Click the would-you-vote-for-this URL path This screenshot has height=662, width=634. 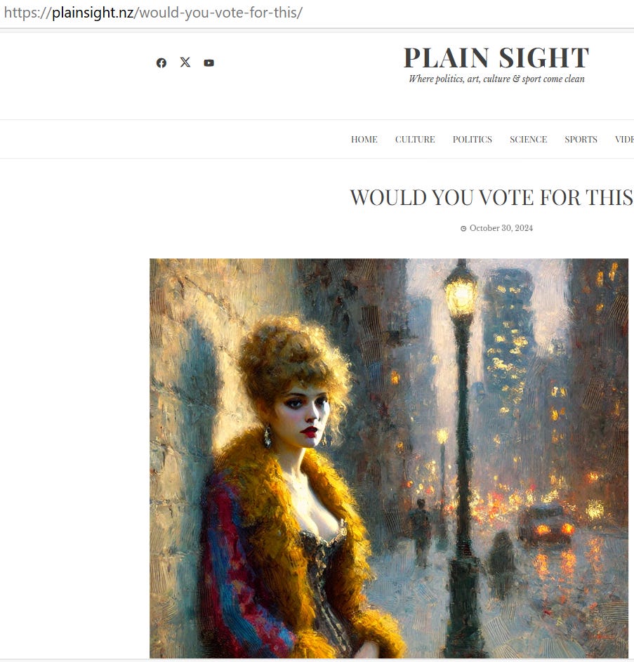point(218,13)
